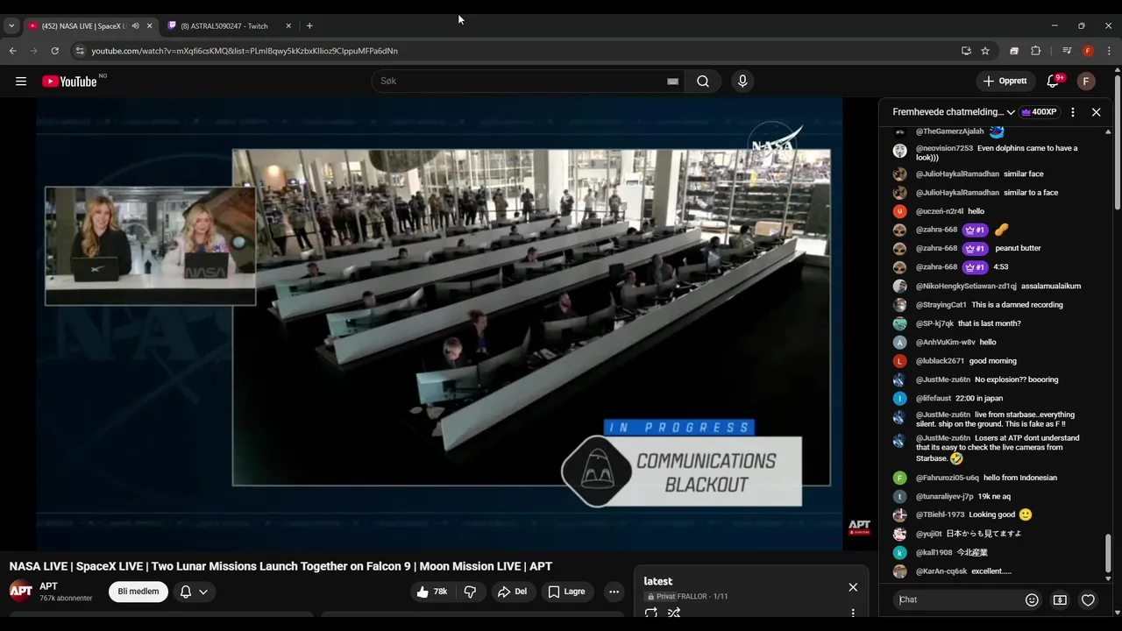1122x631 pixels.
Task: Close the live chat panel
Action: (x=1096, y=112)
